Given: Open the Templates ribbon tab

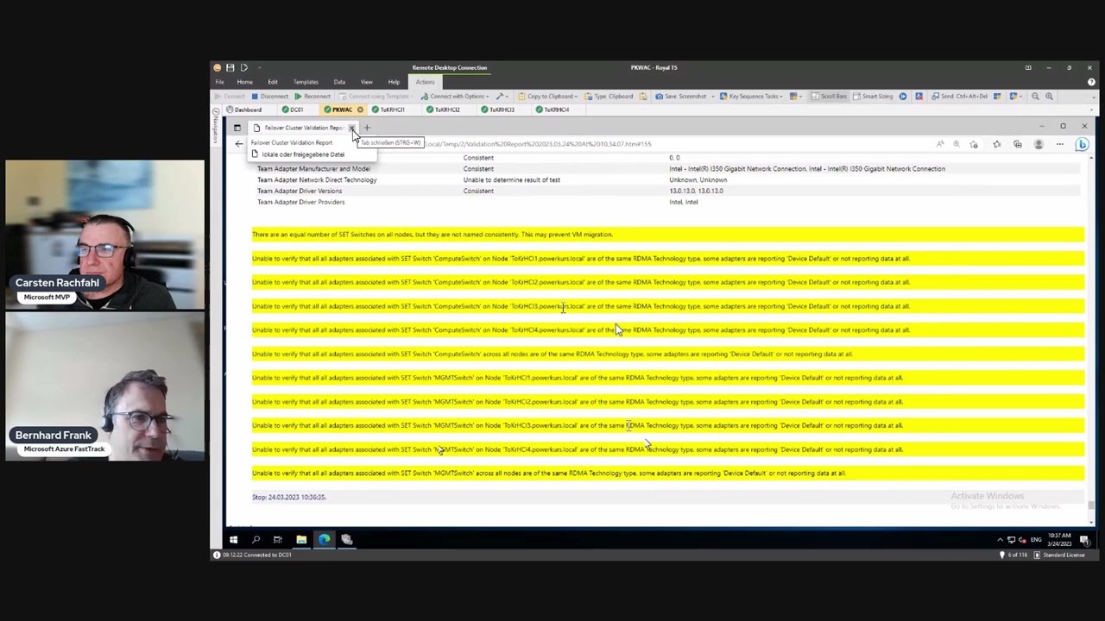Looking at the screenshot, I should (306, 82).
